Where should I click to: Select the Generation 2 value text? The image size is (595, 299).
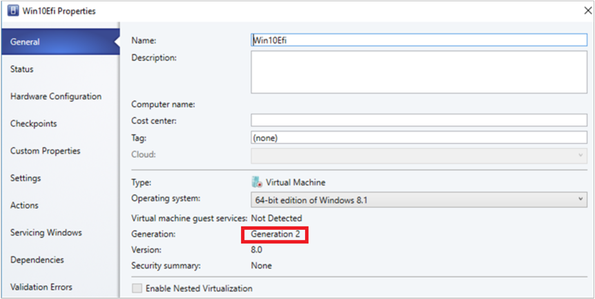click(275, 234)
